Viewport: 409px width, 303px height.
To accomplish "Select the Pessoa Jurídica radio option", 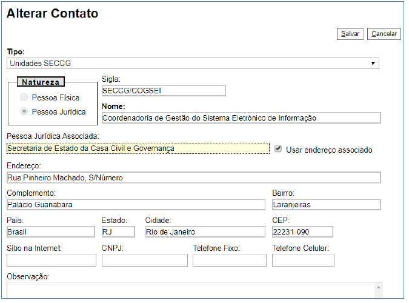I will click(x=24, y=112).
